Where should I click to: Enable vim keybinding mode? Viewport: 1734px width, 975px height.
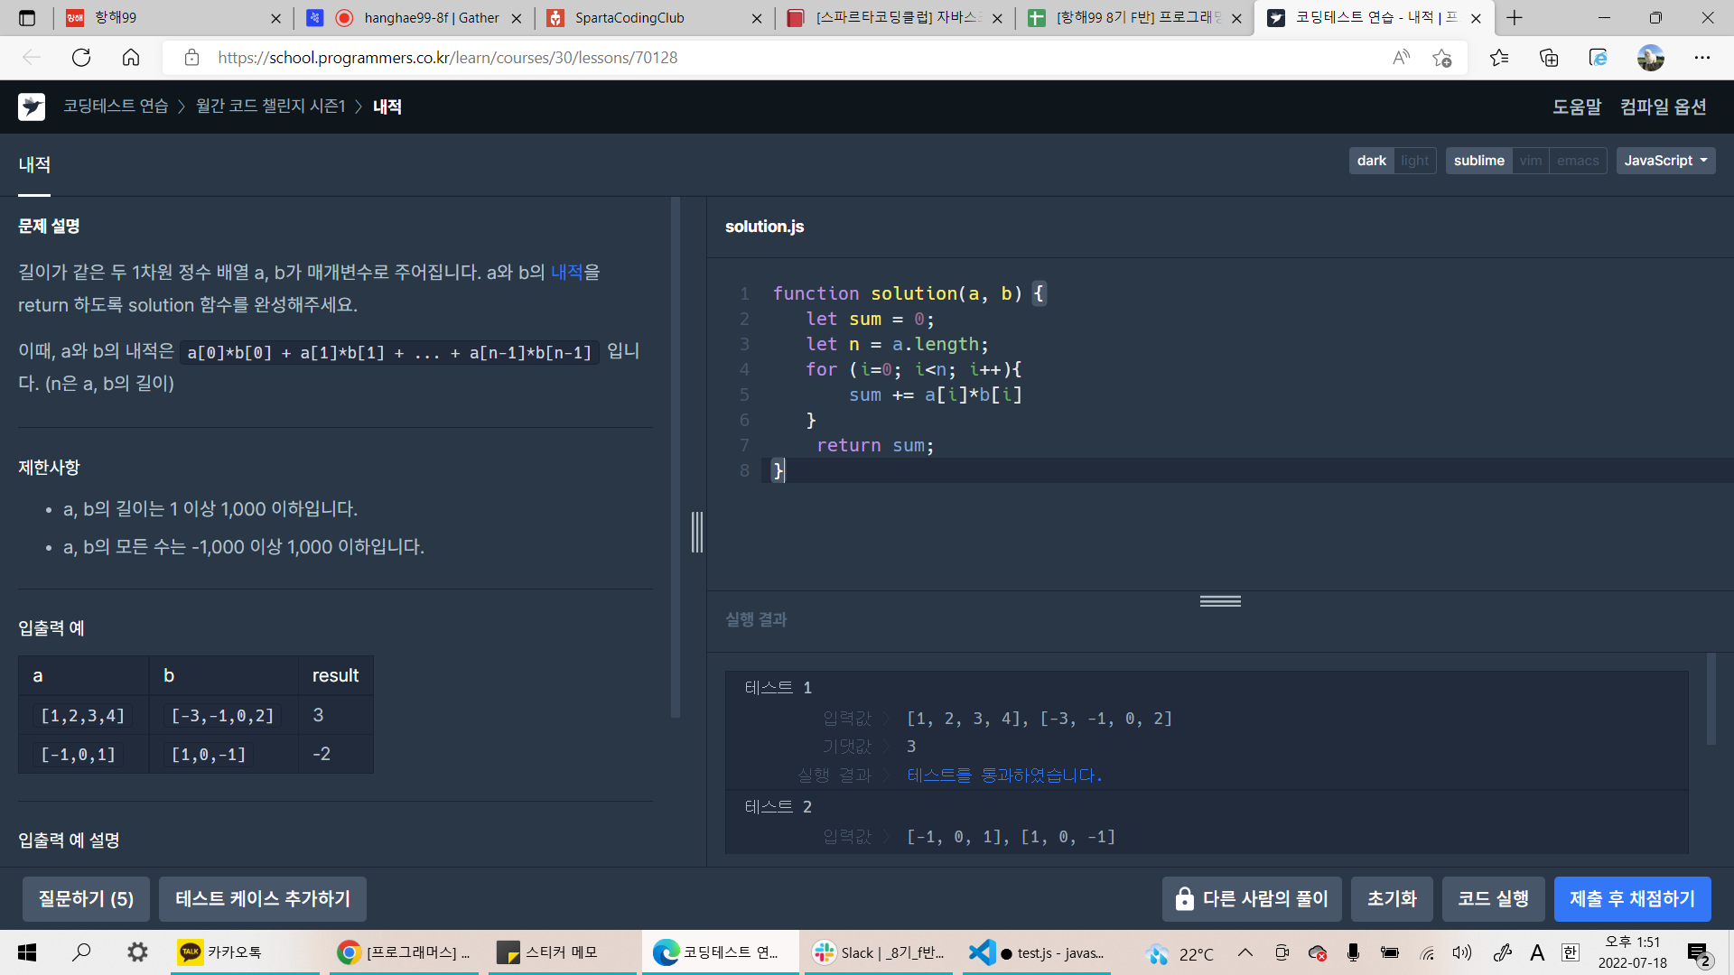tap(1530, 161)
